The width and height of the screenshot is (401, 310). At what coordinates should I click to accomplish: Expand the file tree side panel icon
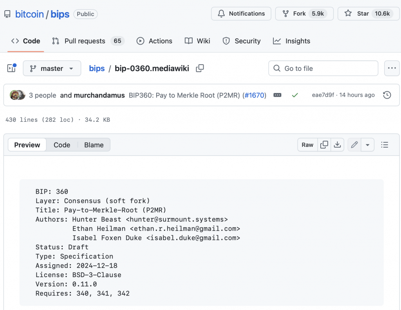point(11,68)
